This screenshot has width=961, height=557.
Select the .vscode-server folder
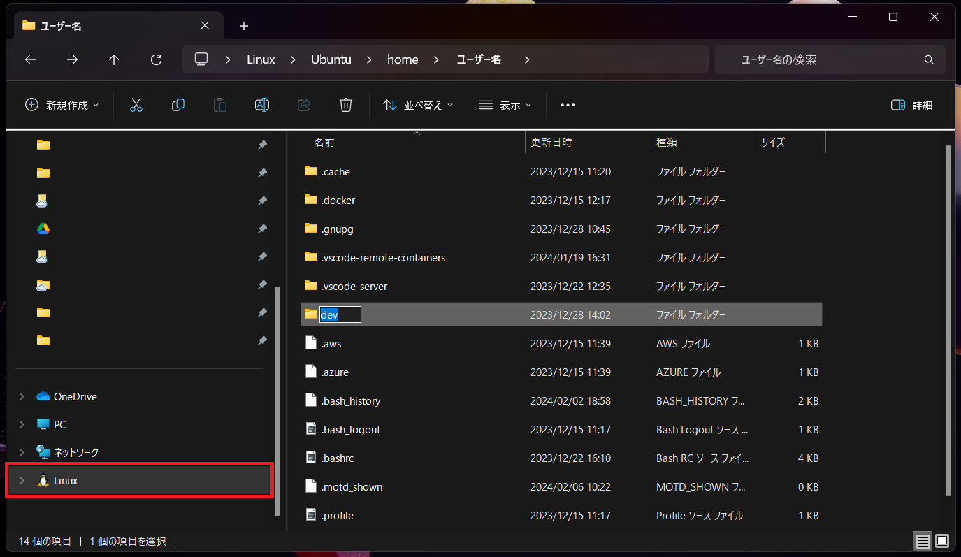[354, 287]
